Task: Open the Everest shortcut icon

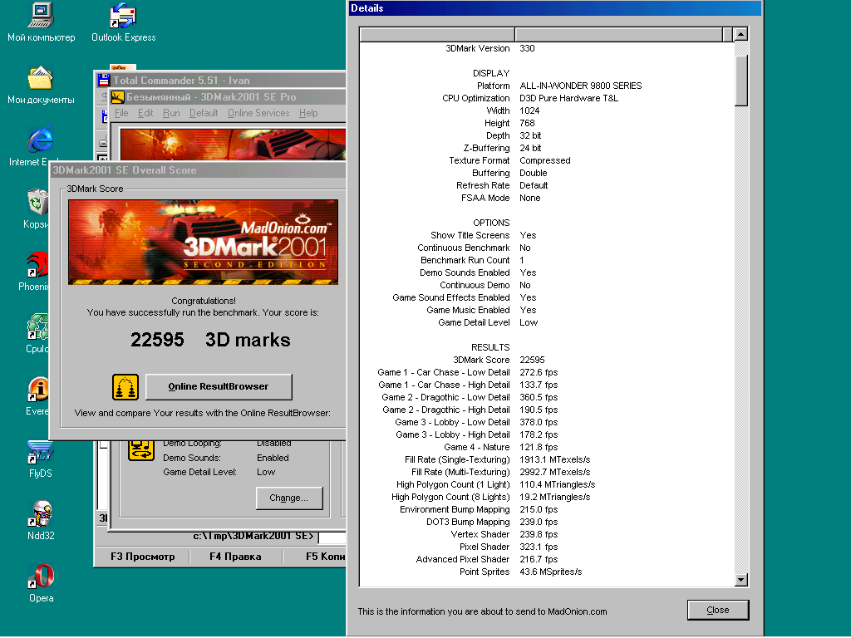Action: tap(38, 390)
